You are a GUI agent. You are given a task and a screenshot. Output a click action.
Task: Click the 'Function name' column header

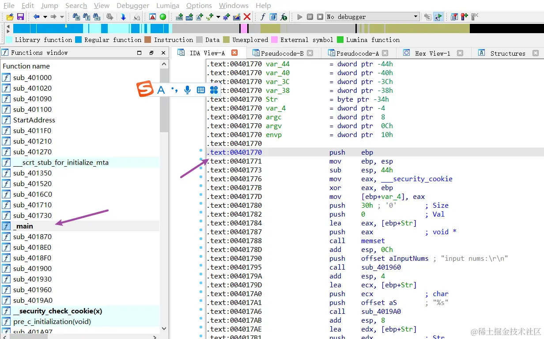pos(80,66)
